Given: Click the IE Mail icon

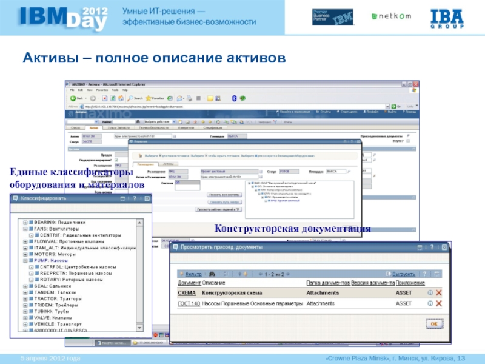Looking at the screenshot, I should click(179, 98).
